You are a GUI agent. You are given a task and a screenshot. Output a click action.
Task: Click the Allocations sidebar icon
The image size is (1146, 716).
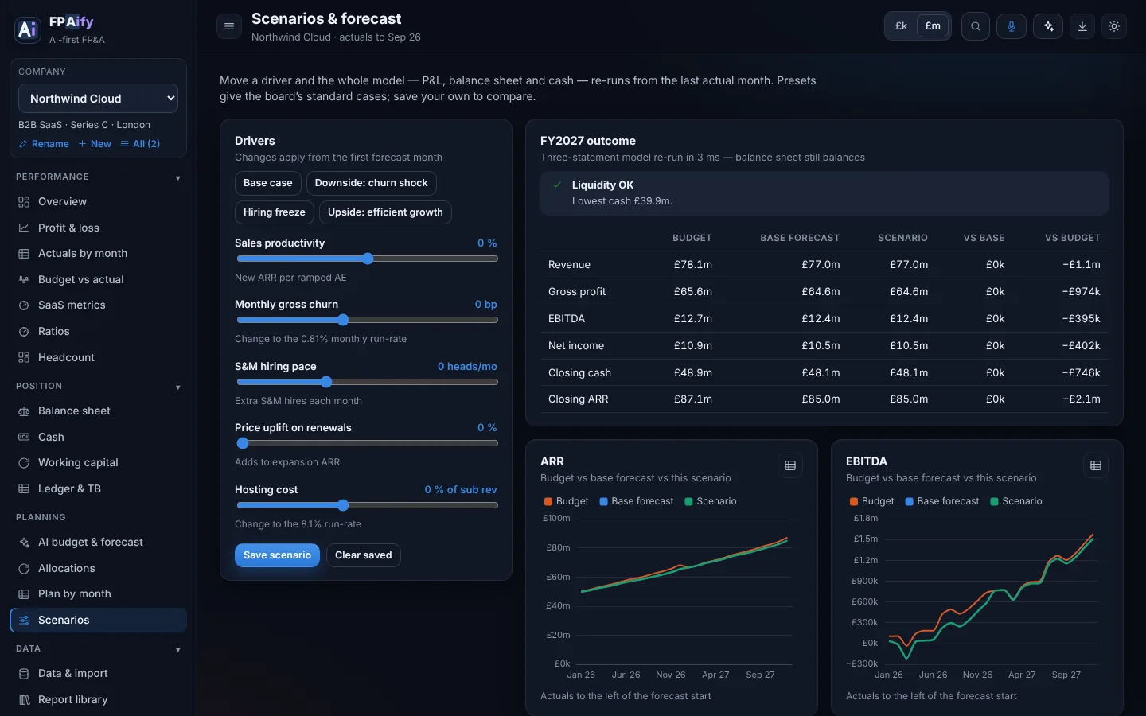(24, 569)
